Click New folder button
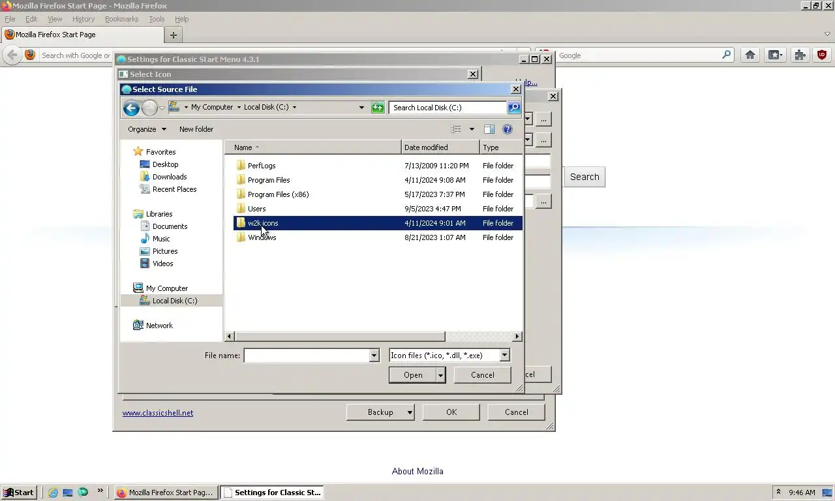Screen dimensions: 835x501 (196, 129)
